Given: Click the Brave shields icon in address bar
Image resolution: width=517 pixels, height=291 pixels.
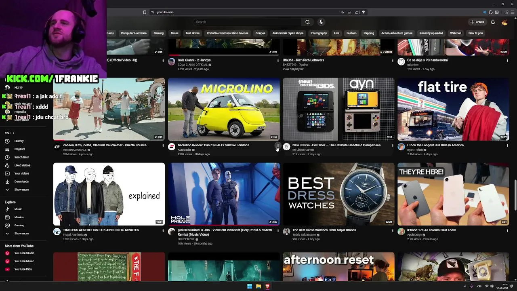Looking at the screenshot, I should click(x=363, y=12).
